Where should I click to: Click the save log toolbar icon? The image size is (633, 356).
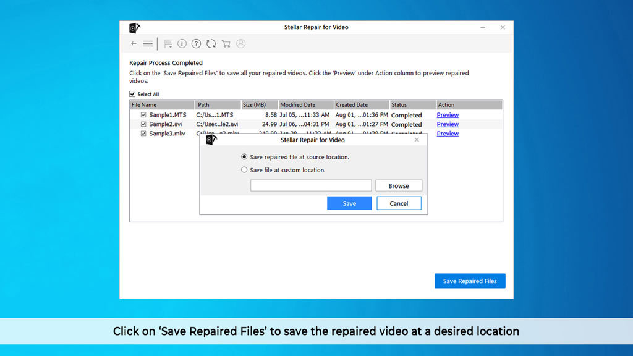coord(168,44)
